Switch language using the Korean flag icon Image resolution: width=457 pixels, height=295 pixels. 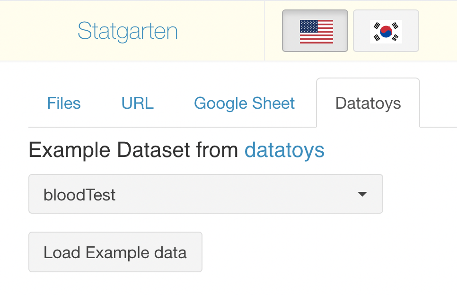click(x=386, y=32)
